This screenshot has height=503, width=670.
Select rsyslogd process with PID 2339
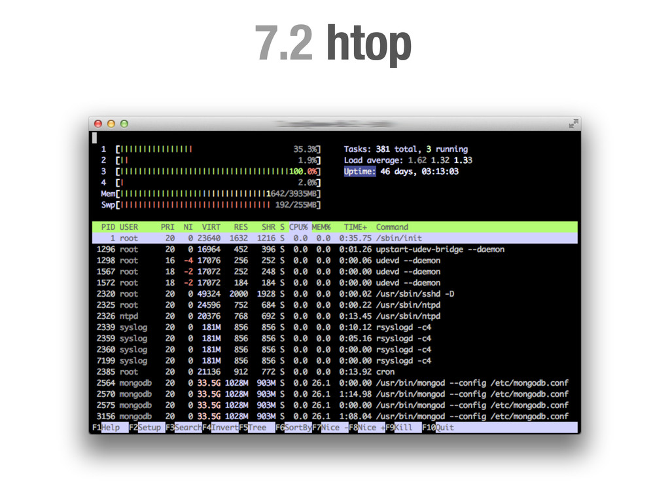[x=335, y=327]
